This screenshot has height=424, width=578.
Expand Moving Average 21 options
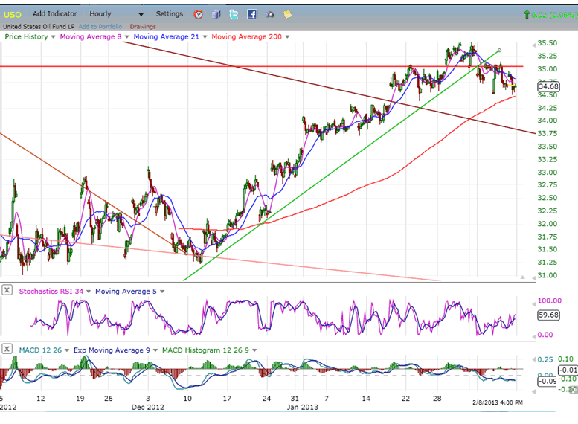[205, 36]
